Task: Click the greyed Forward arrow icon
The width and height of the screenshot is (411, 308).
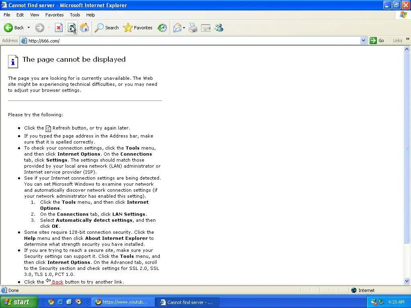Action: click(x=40, y=28)
